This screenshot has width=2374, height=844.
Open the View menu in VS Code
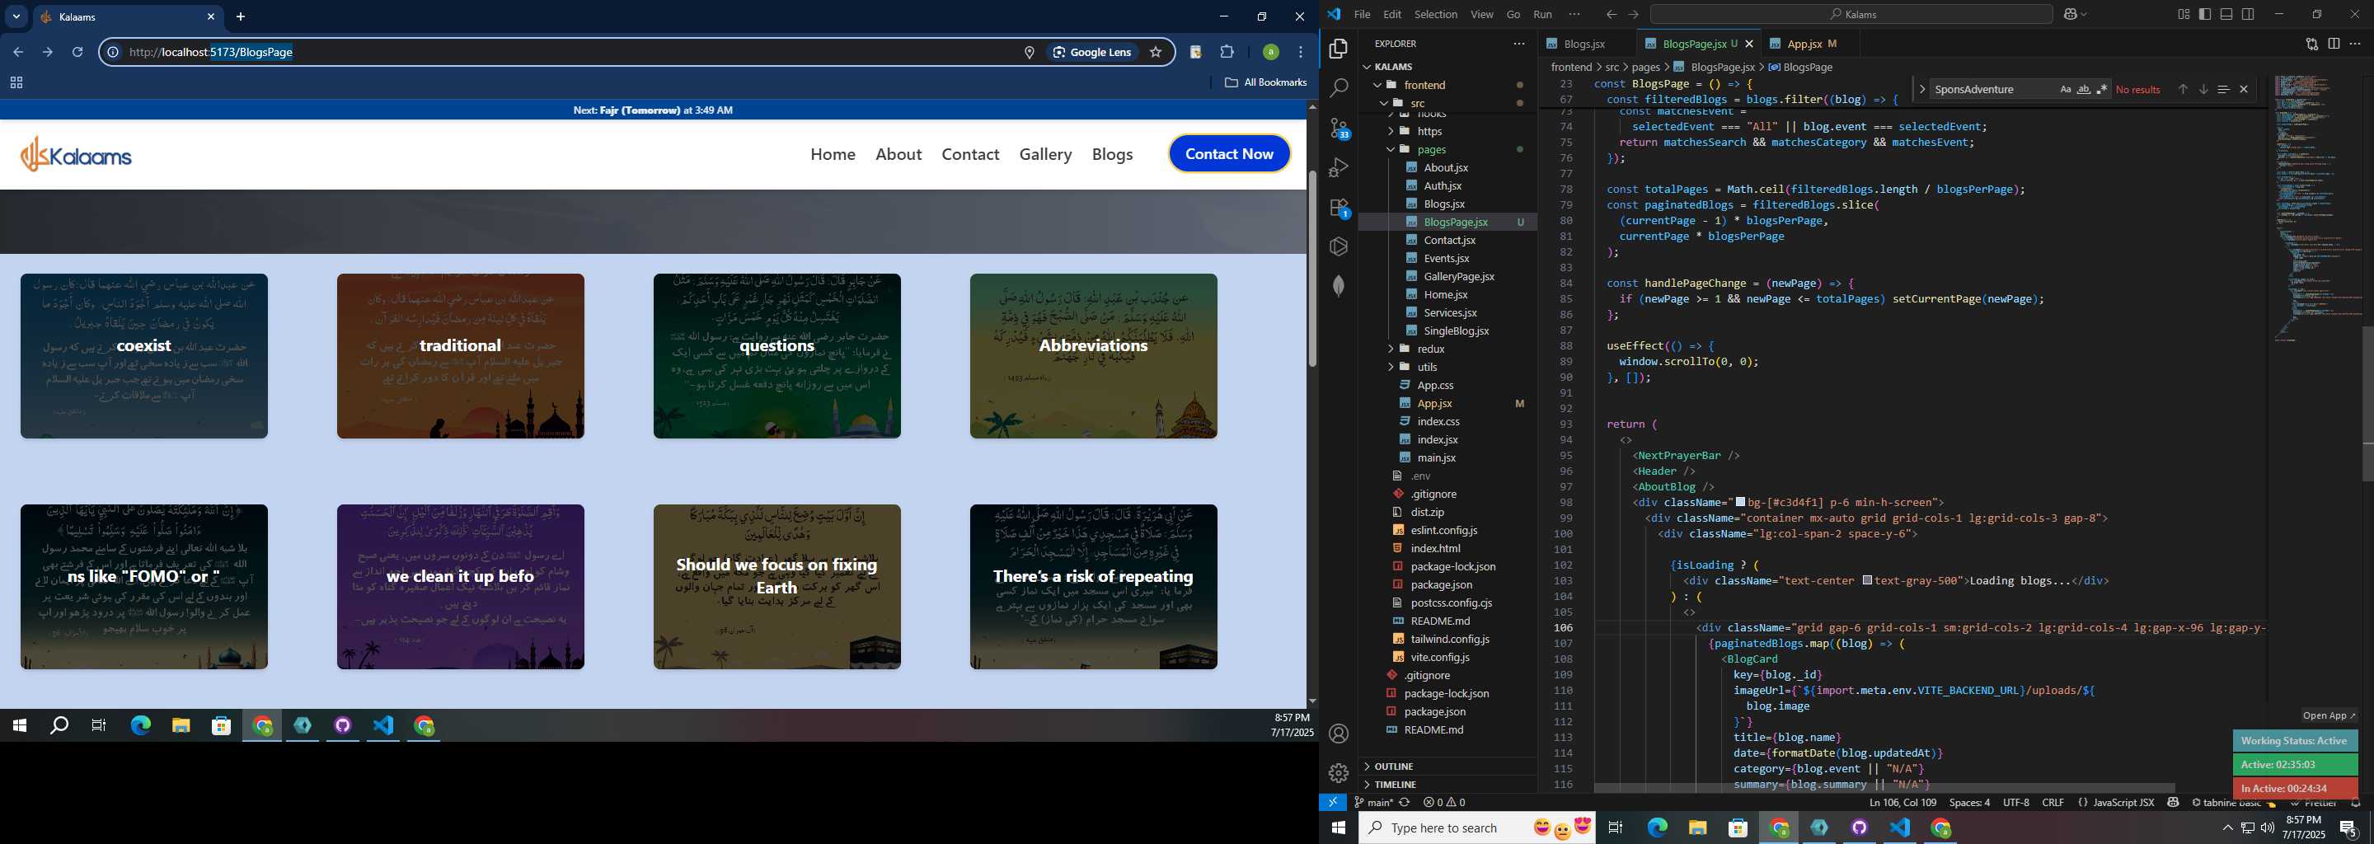[x=1481, y=14]
